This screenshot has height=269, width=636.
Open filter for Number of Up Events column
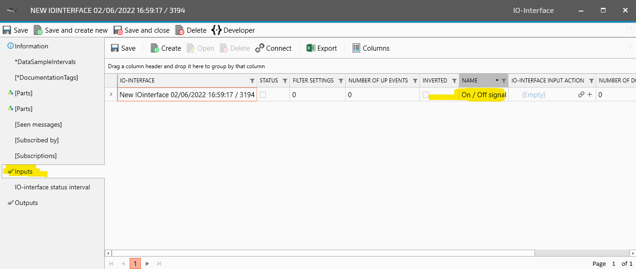pyautogui.click(x=415, y=81)
